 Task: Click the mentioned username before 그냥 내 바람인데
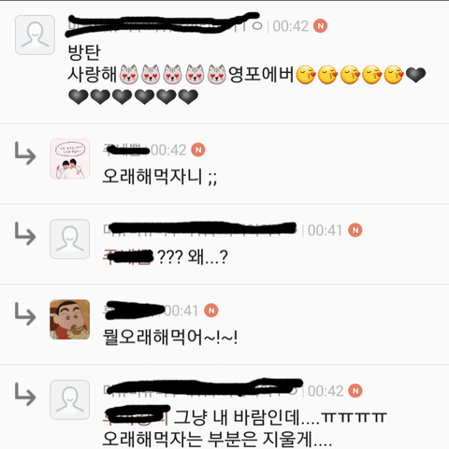[137, 415]
